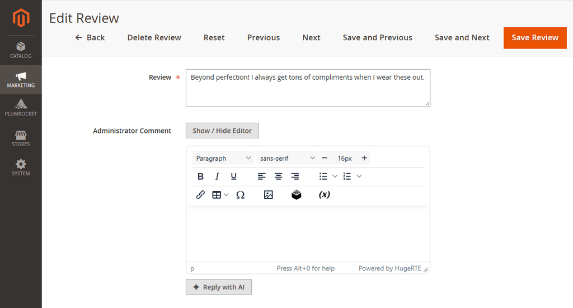573x308 pixels.
Task: Go to the Next review
Action: click(311, 37)
